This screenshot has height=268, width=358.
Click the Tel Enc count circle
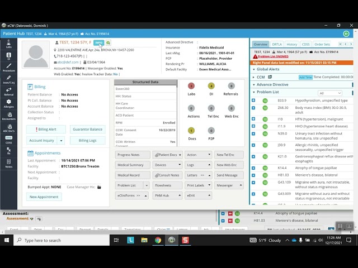click(x=211, y=108)
